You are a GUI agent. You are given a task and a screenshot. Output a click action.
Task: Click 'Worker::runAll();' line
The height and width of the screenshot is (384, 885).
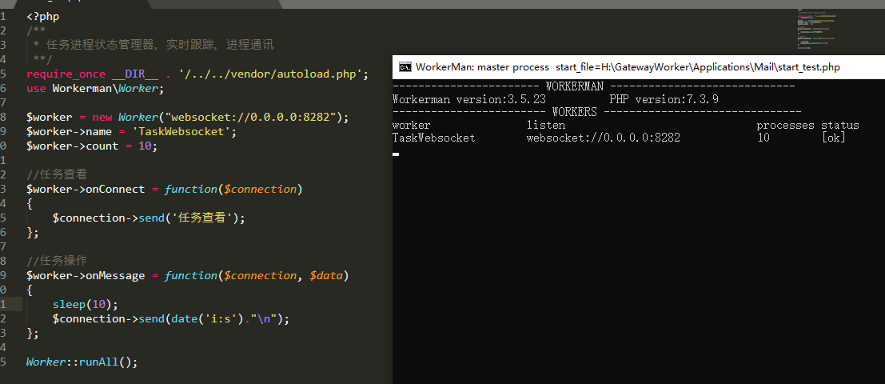82,362
